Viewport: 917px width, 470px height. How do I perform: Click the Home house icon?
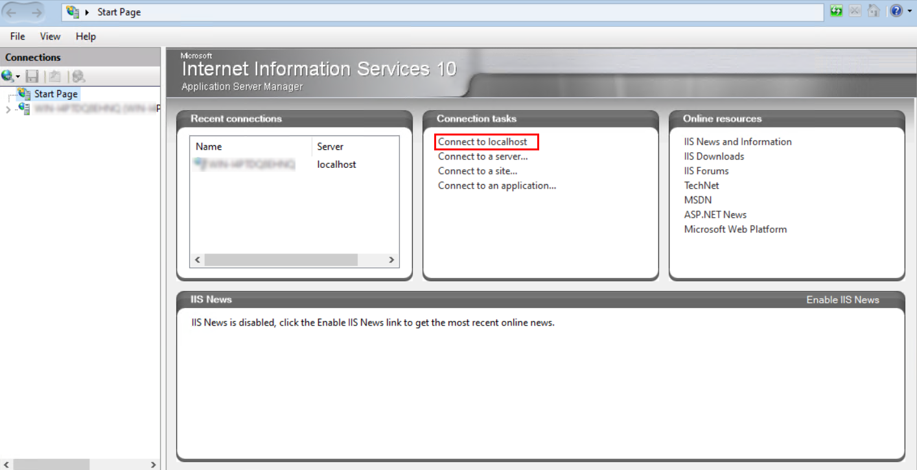[874, 11]
